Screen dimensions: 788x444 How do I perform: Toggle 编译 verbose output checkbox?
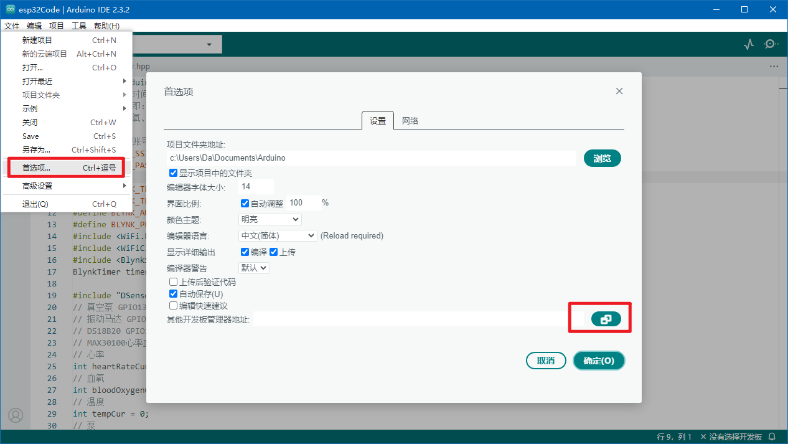coord(245,252)
